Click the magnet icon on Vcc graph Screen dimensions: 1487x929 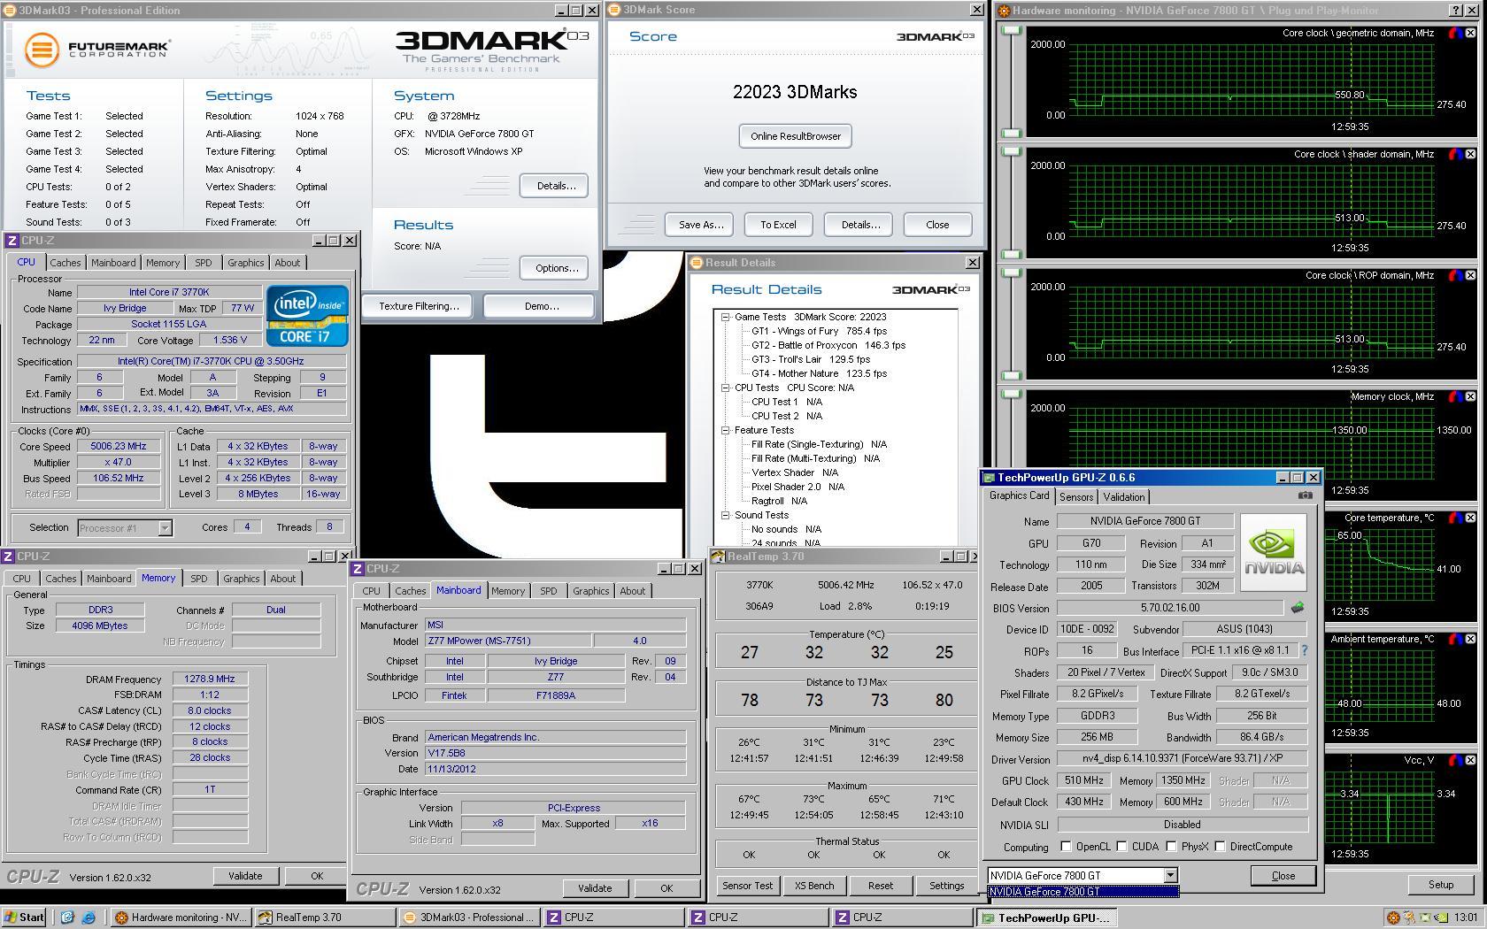point(1455,760)
